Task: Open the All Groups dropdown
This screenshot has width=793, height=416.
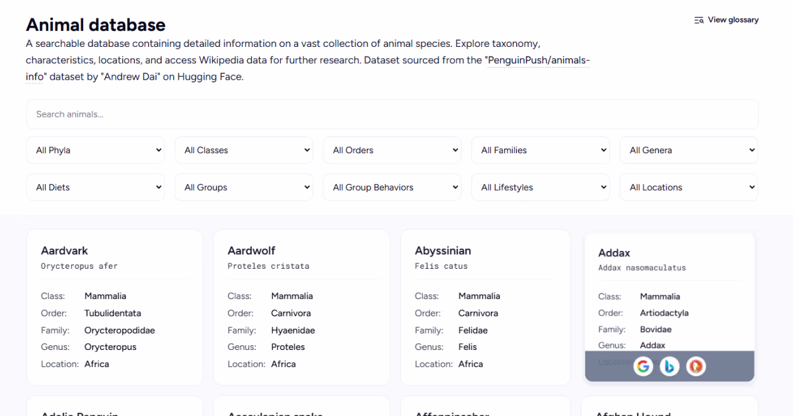Action: [244, 188]
